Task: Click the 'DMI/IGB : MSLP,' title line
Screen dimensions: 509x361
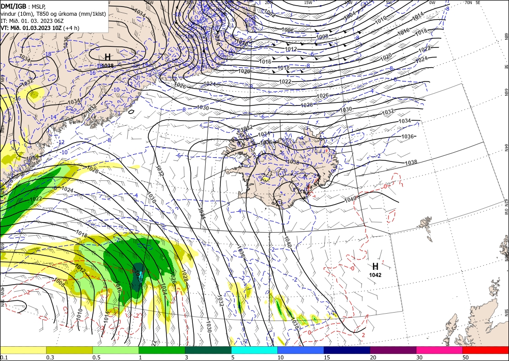Action: 23,6
